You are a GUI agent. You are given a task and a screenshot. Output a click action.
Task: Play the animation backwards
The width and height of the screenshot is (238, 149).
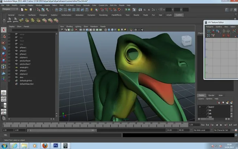217,125
